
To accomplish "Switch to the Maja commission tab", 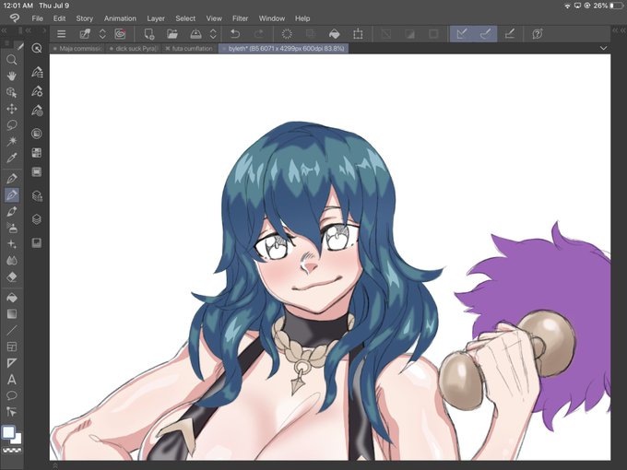I will coord(77,48).
